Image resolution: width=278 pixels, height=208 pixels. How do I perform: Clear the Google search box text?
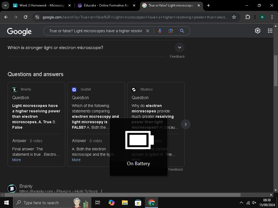147,31
